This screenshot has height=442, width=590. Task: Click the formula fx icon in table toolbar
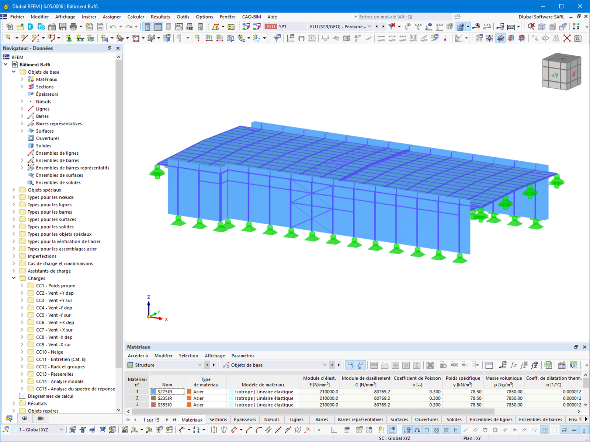point(513,365)
